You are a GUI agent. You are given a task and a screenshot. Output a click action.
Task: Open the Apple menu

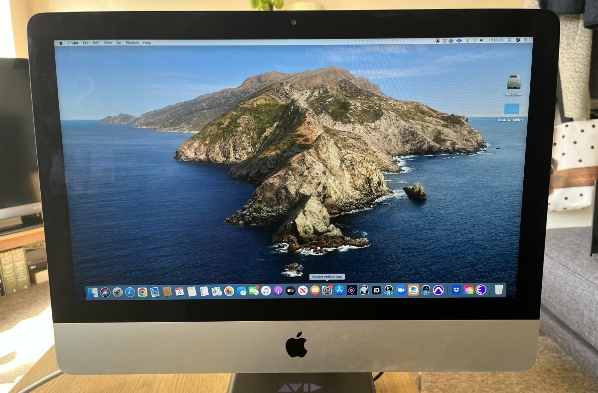[x=61, y=43]
